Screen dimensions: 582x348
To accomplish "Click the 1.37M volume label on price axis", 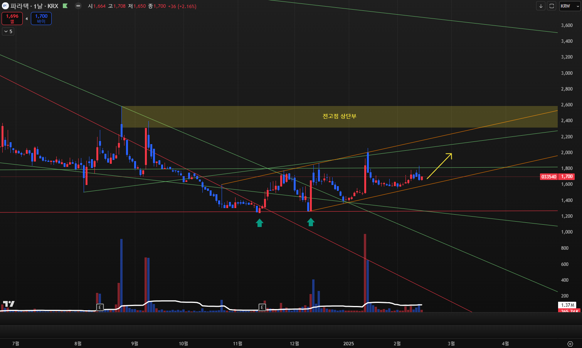I will 567,305.
